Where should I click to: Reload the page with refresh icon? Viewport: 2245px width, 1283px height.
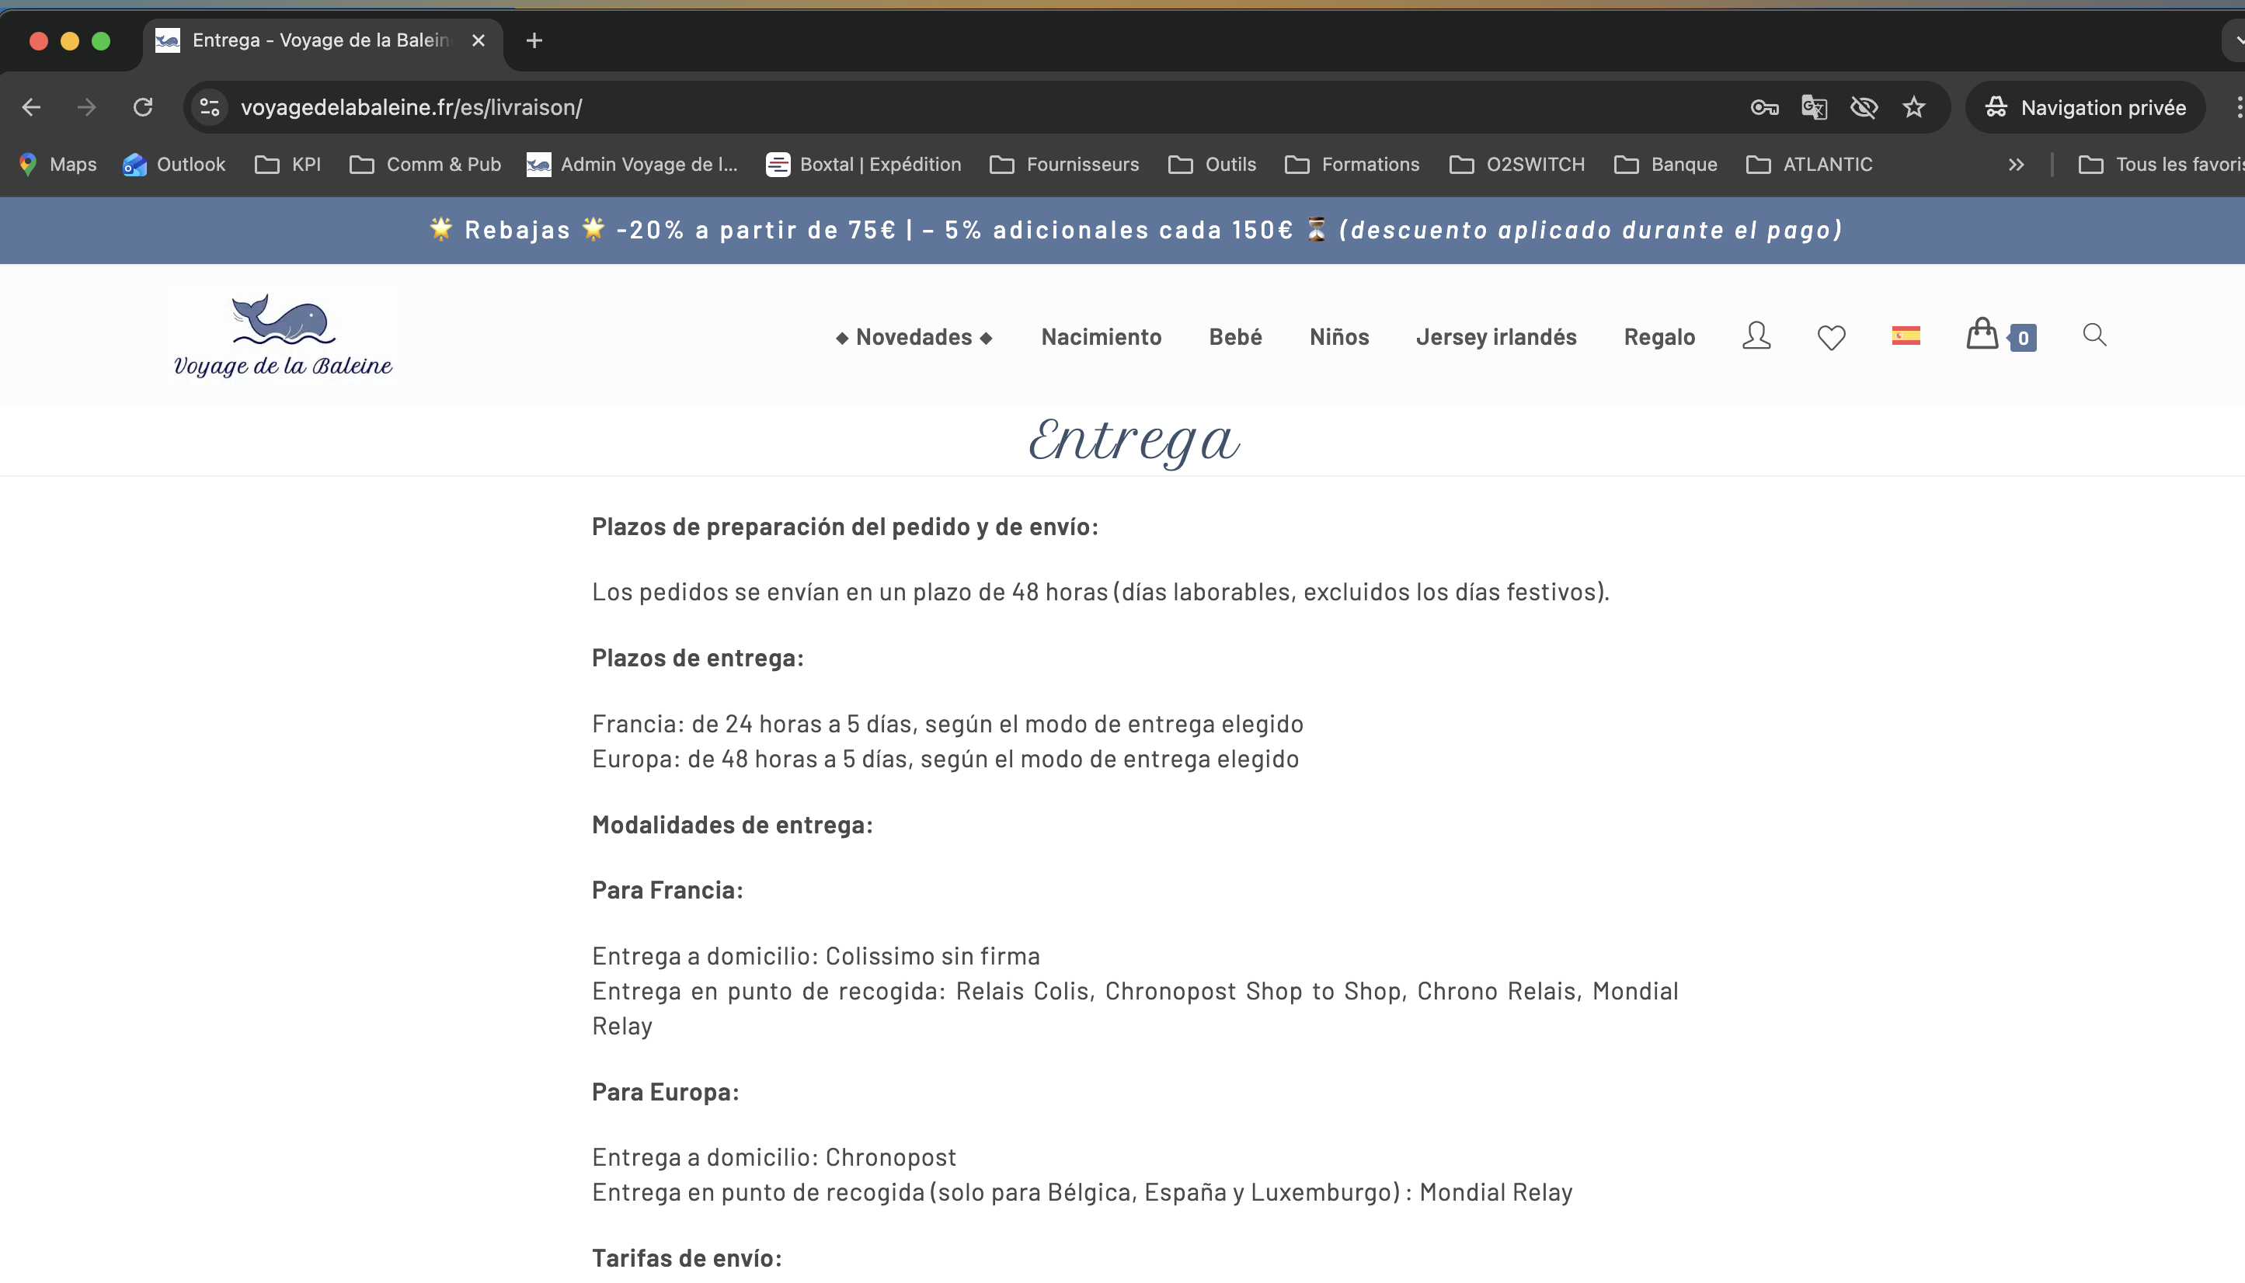click(143, 107)
